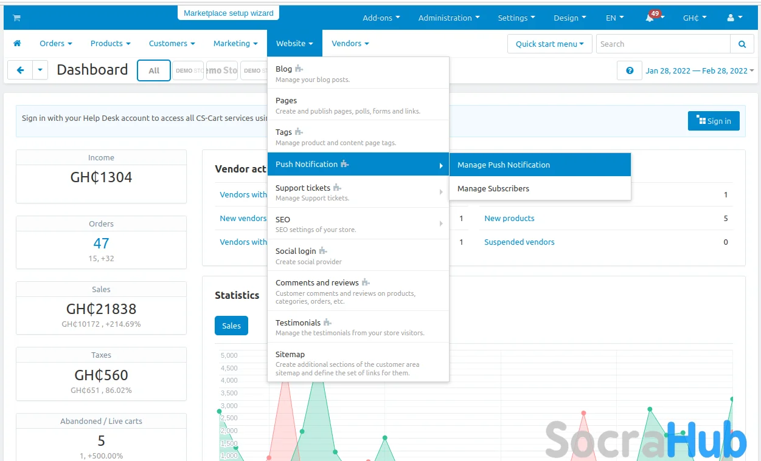Open the Suspended vendors link
761x461 pixels.
point(519,242)
